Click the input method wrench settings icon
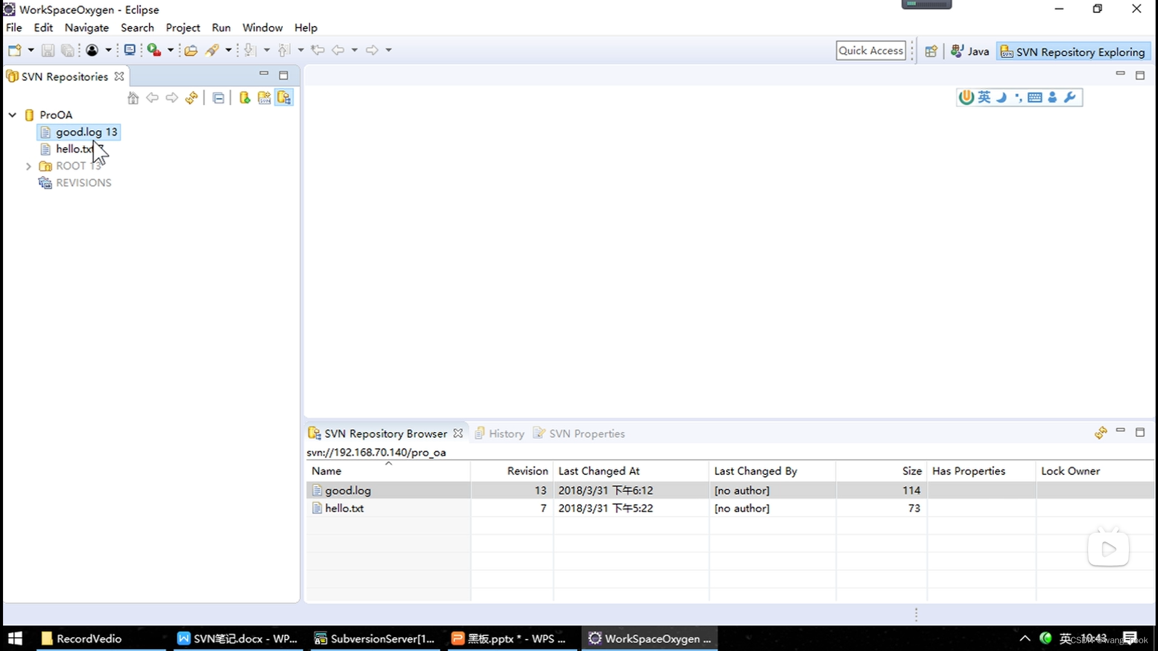The height and width of the screenshot is (651, 1158). [1070, 98]
